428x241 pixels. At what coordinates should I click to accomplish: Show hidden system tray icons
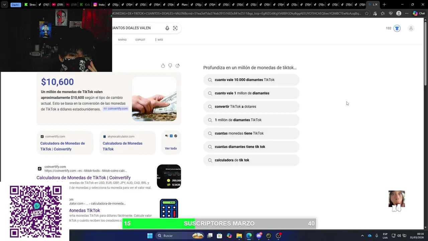tap(362, 236)
